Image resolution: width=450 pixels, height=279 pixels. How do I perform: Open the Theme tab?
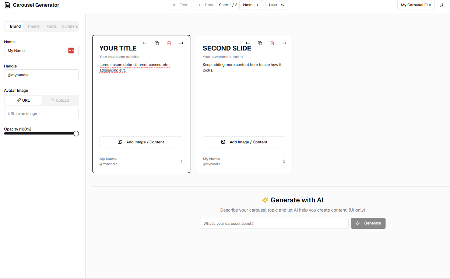tap(33, 26)
